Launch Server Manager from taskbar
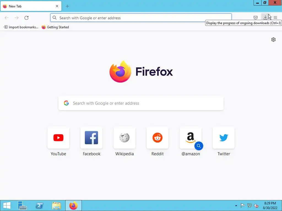Screen dimensions: 282x211 22,206
